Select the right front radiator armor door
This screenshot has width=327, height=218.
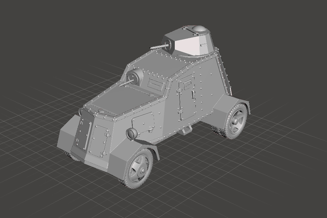click(99, 141)
